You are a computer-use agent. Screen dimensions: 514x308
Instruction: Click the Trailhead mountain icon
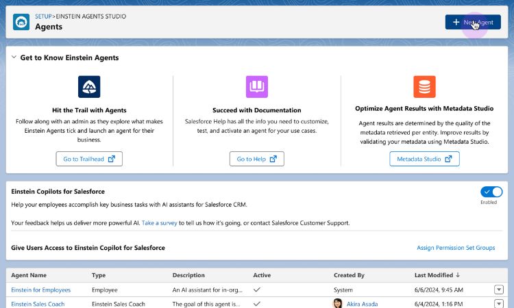click(89, 87)
